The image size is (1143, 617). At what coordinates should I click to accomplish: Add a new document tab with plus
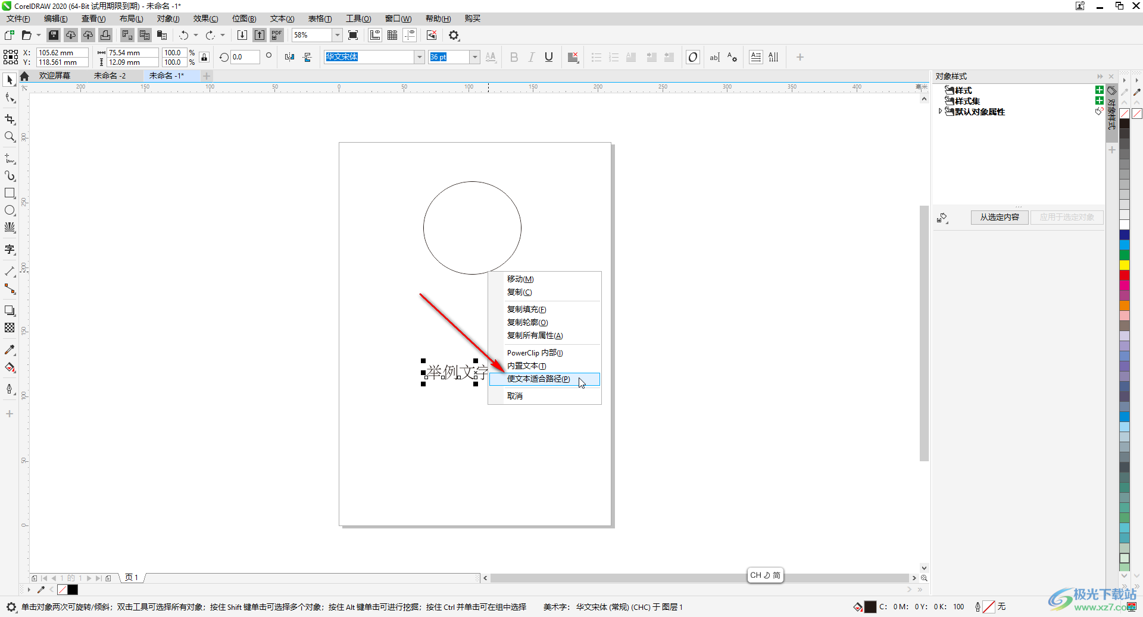pyautogui.click(x=207, y=75)
